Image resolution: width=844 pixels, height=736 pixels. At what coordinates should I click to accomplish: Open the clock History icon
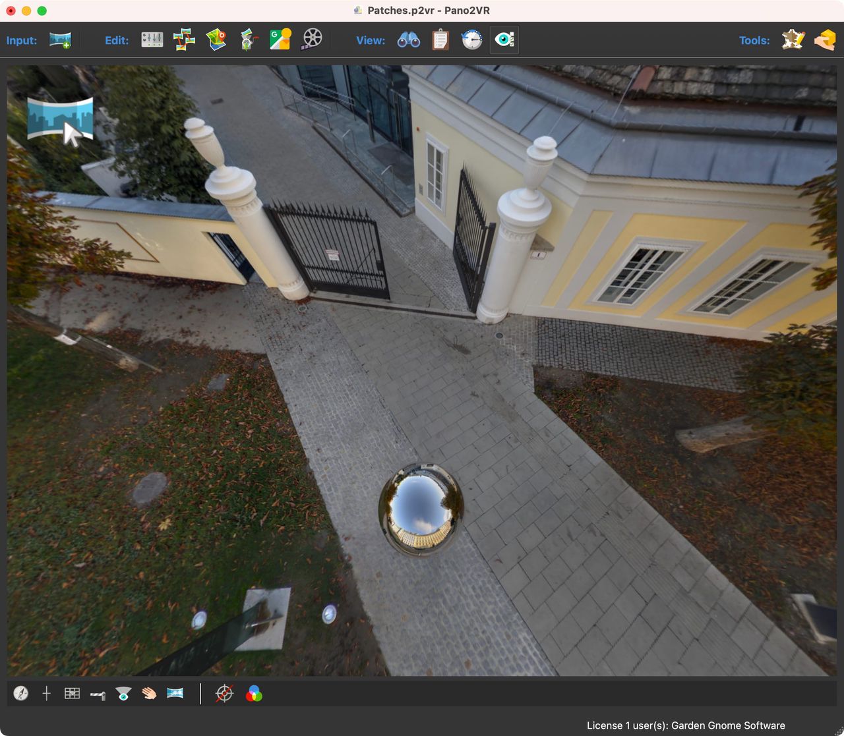click(471, 40)
